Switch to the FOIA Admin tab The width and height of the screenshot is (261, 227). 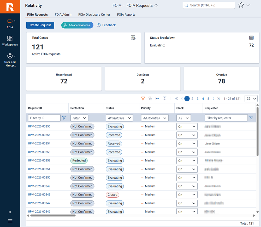click(63, 15)
